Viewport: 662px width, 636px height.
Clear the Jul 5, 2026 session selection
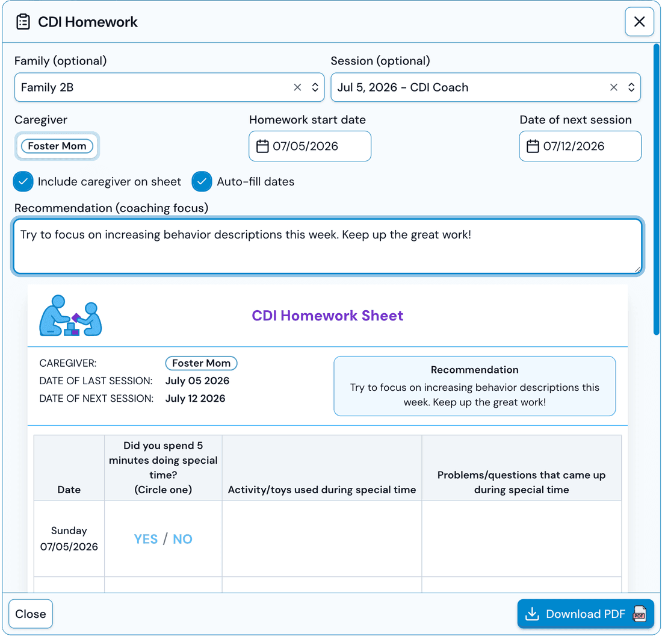(613, 87)
